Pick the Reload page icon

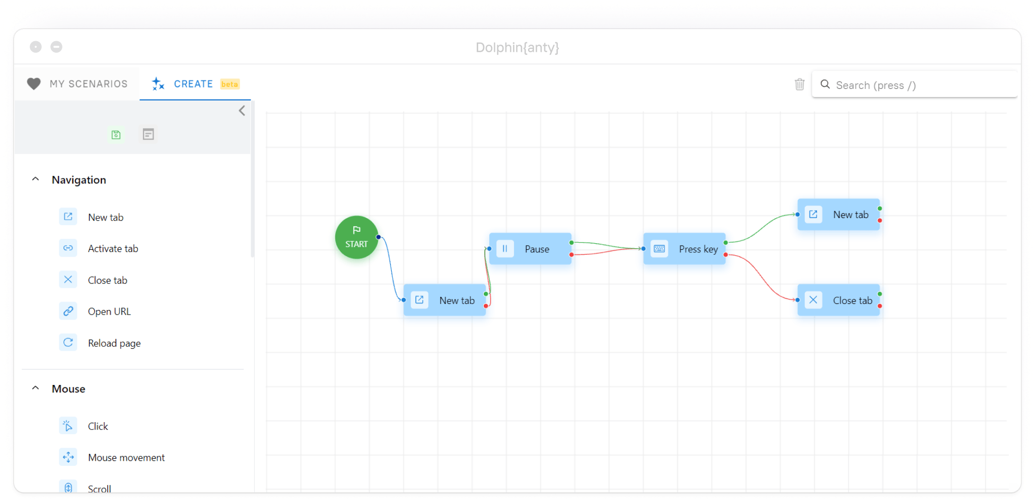point(68,343)
